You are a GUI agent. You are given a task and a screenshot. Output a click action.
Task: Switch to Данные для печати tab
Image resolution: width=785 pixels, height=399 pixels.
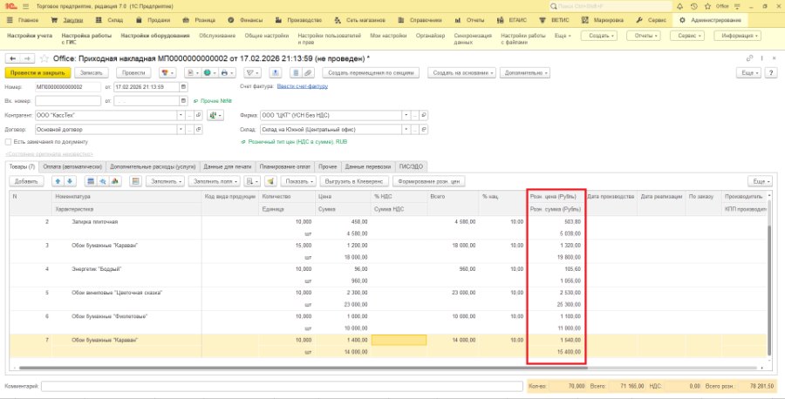[228, 166]
